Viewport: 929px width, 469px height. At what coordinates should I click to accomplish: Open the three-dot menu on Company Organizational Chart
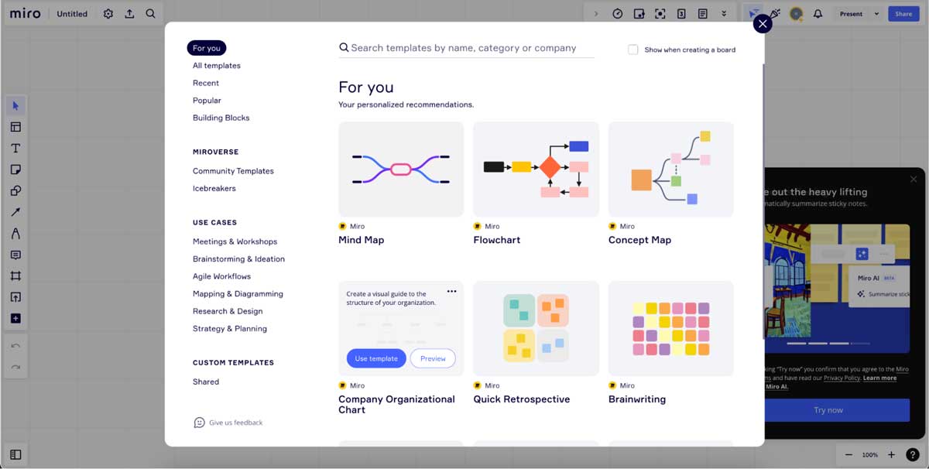[451, 292]
